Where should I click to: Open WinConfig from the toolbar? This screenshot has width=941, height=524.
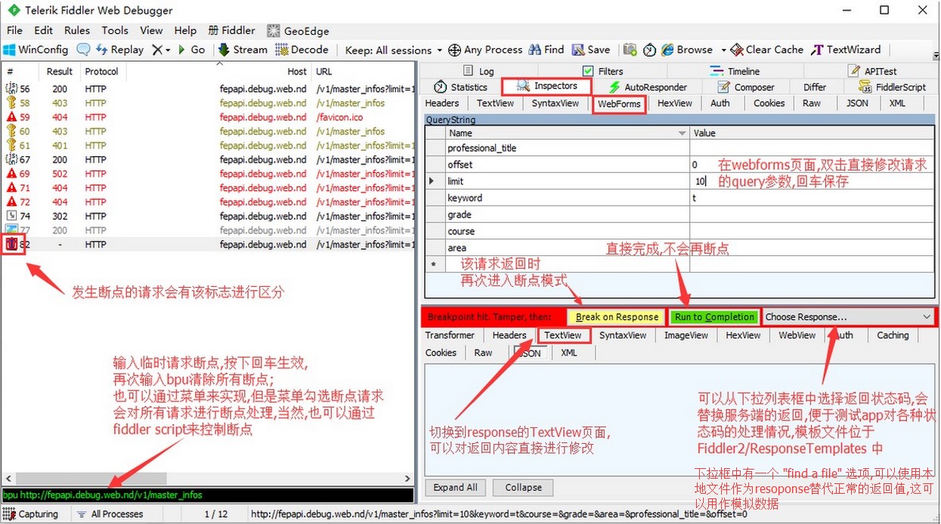(x=36, y=50)
